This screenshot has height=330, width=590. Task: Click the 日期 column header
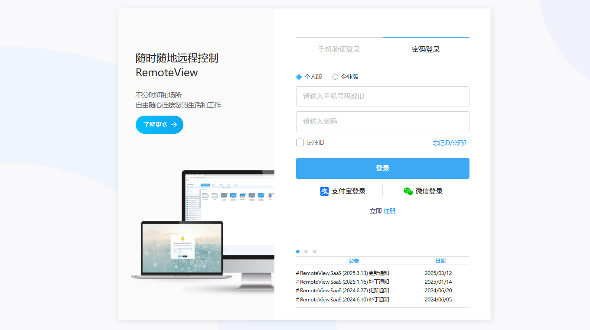[440, 261]
